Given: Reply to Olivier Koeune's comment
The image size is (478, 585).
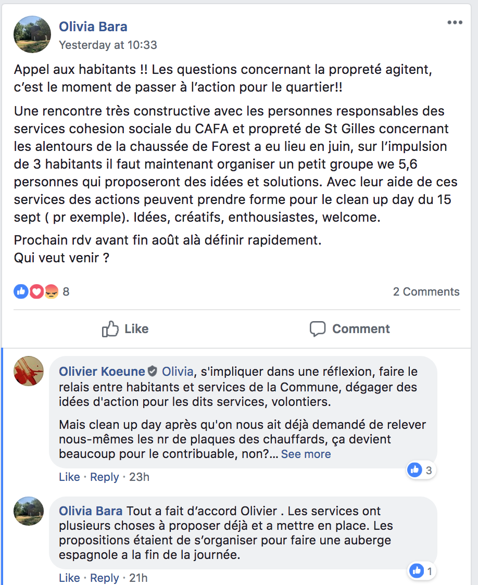Looking at the screenshot, I should pyautogui.click(x=105, y=477).
